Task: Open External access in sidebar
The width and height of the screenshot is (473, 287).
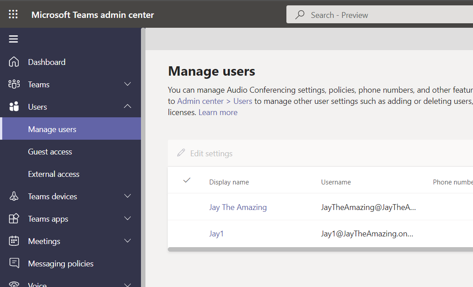Action: pos(54,174)
